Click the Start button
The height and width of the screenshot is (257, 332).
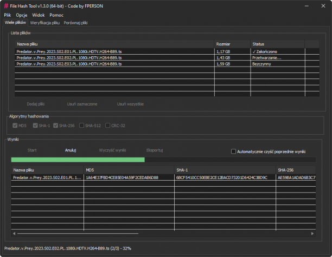(x=32, y=150)
